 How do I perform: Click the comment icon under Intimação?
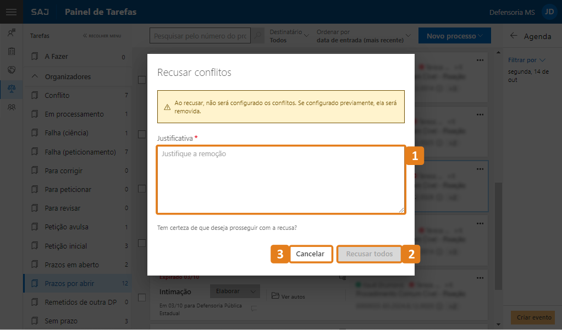point(254,308)
